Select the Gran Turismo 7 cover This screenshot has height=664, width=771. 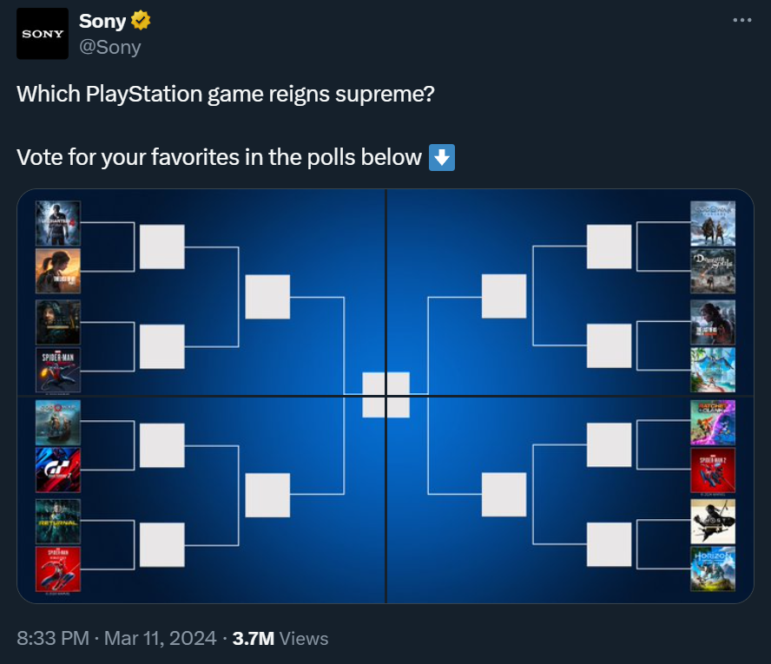point(58,470)
